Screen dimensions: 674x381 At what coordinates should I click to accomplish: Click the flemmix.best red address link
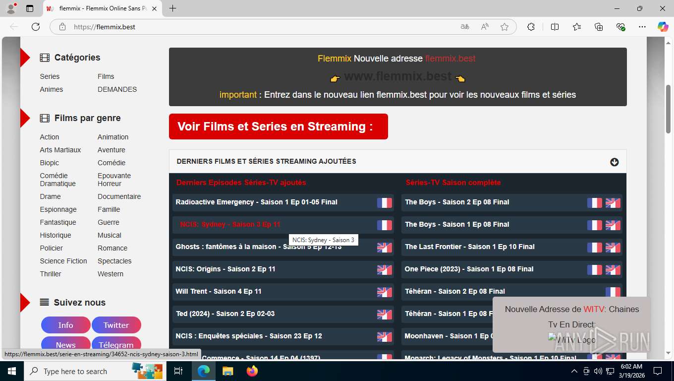click(x=450, y=59)
